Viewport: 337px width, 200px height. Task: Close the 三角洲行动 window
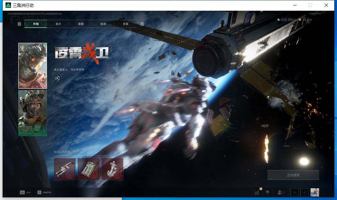(x=326, y=5)
